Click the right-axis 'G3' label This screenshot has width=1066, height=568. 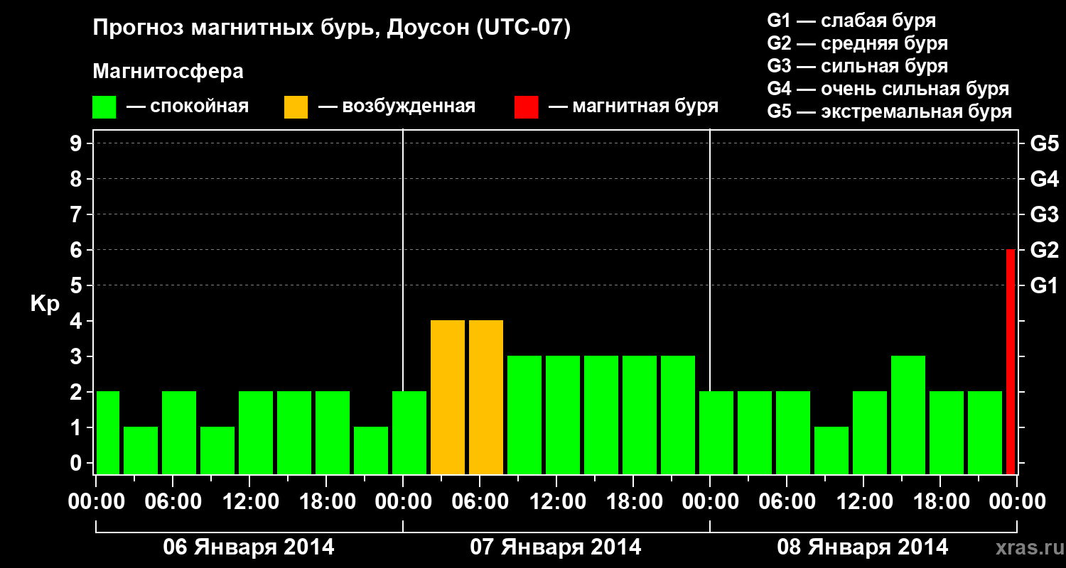coord(1044,214)
